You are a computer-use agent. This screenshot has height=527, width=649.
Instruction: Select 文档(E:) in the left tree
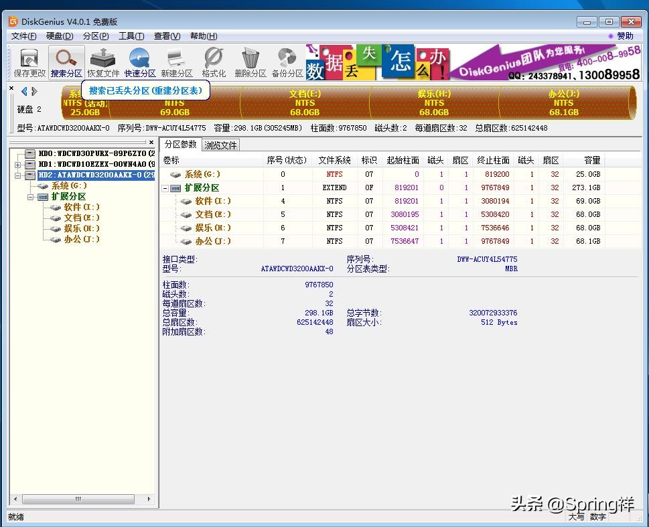[82, 218]
